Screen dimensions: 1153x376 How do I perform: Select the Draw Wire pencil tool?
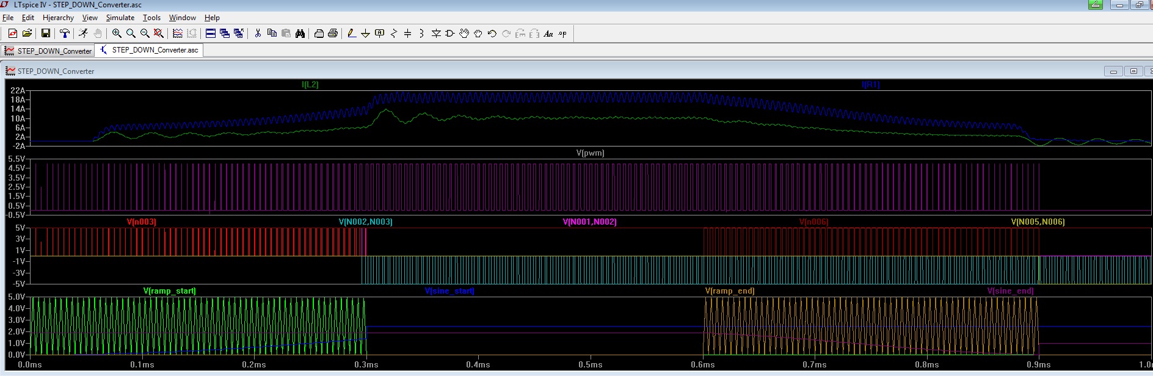(351, 34)
